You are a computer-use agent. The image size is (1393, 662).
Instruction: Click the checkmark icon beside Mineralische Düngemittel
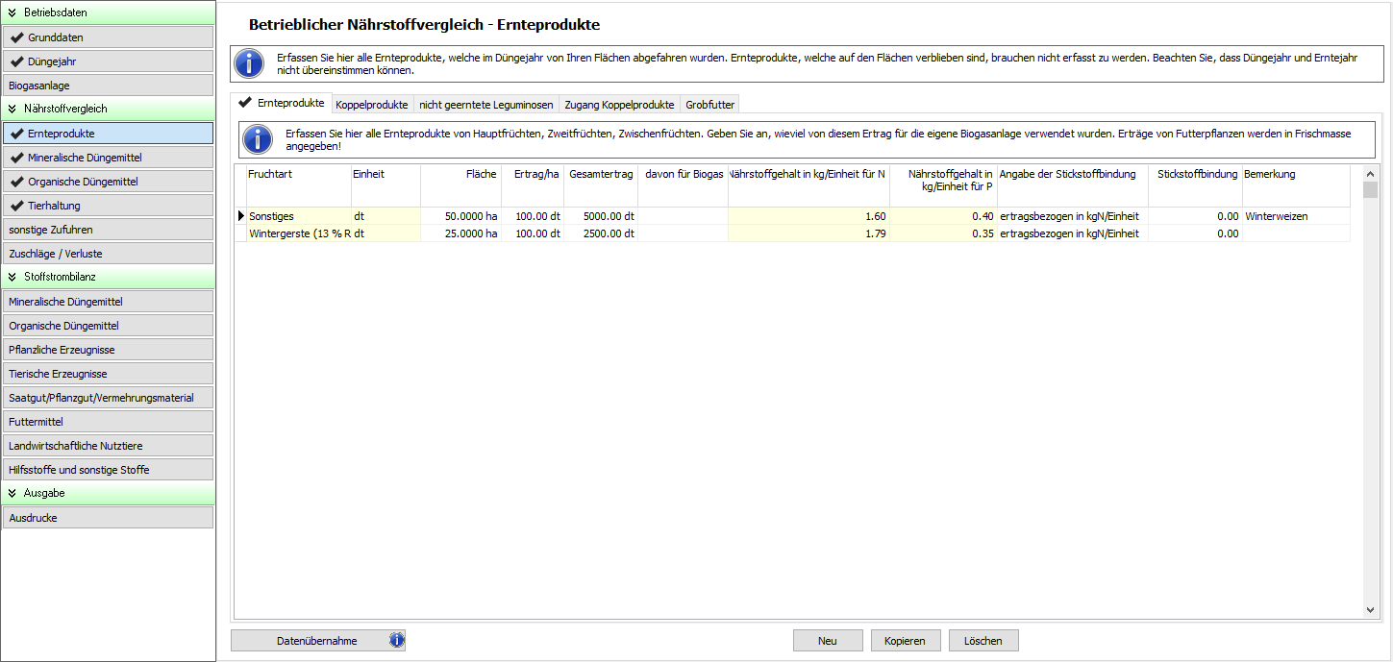coord(16,158)
